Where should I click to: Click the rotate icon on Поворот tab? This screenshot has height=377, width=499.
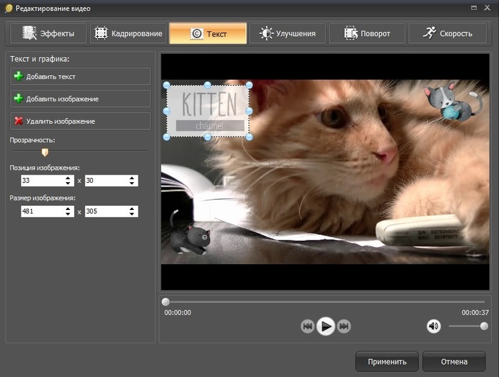tap(351, 33)
